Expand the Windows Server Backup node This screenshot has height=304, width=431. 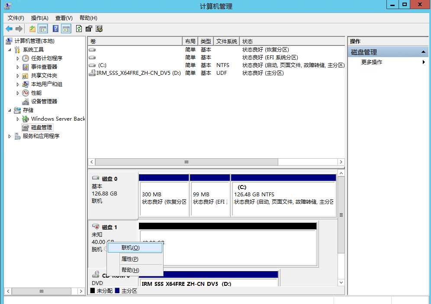pyautogui.click(x=18, y=119)
